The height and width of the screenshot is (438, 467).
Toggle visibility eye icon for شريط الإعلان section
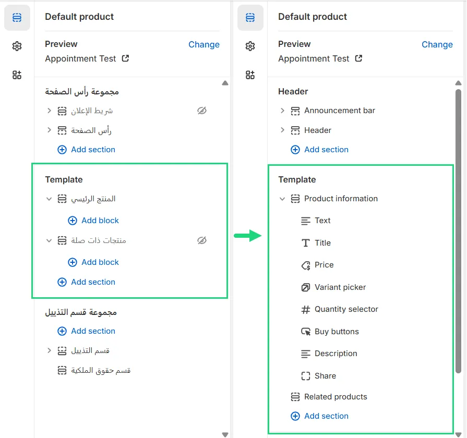pos(202,111)
